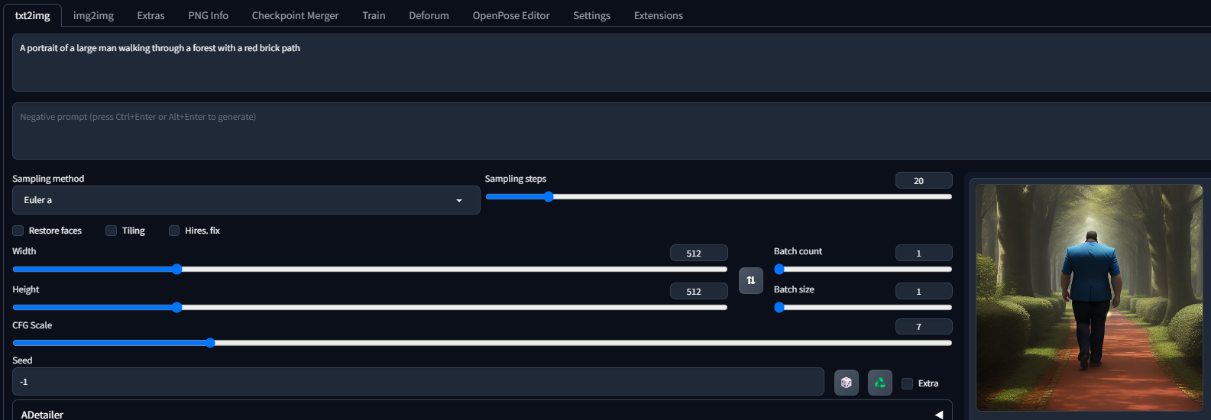Open the Extensions tab

pyautogui.click(x=659, y=15)
